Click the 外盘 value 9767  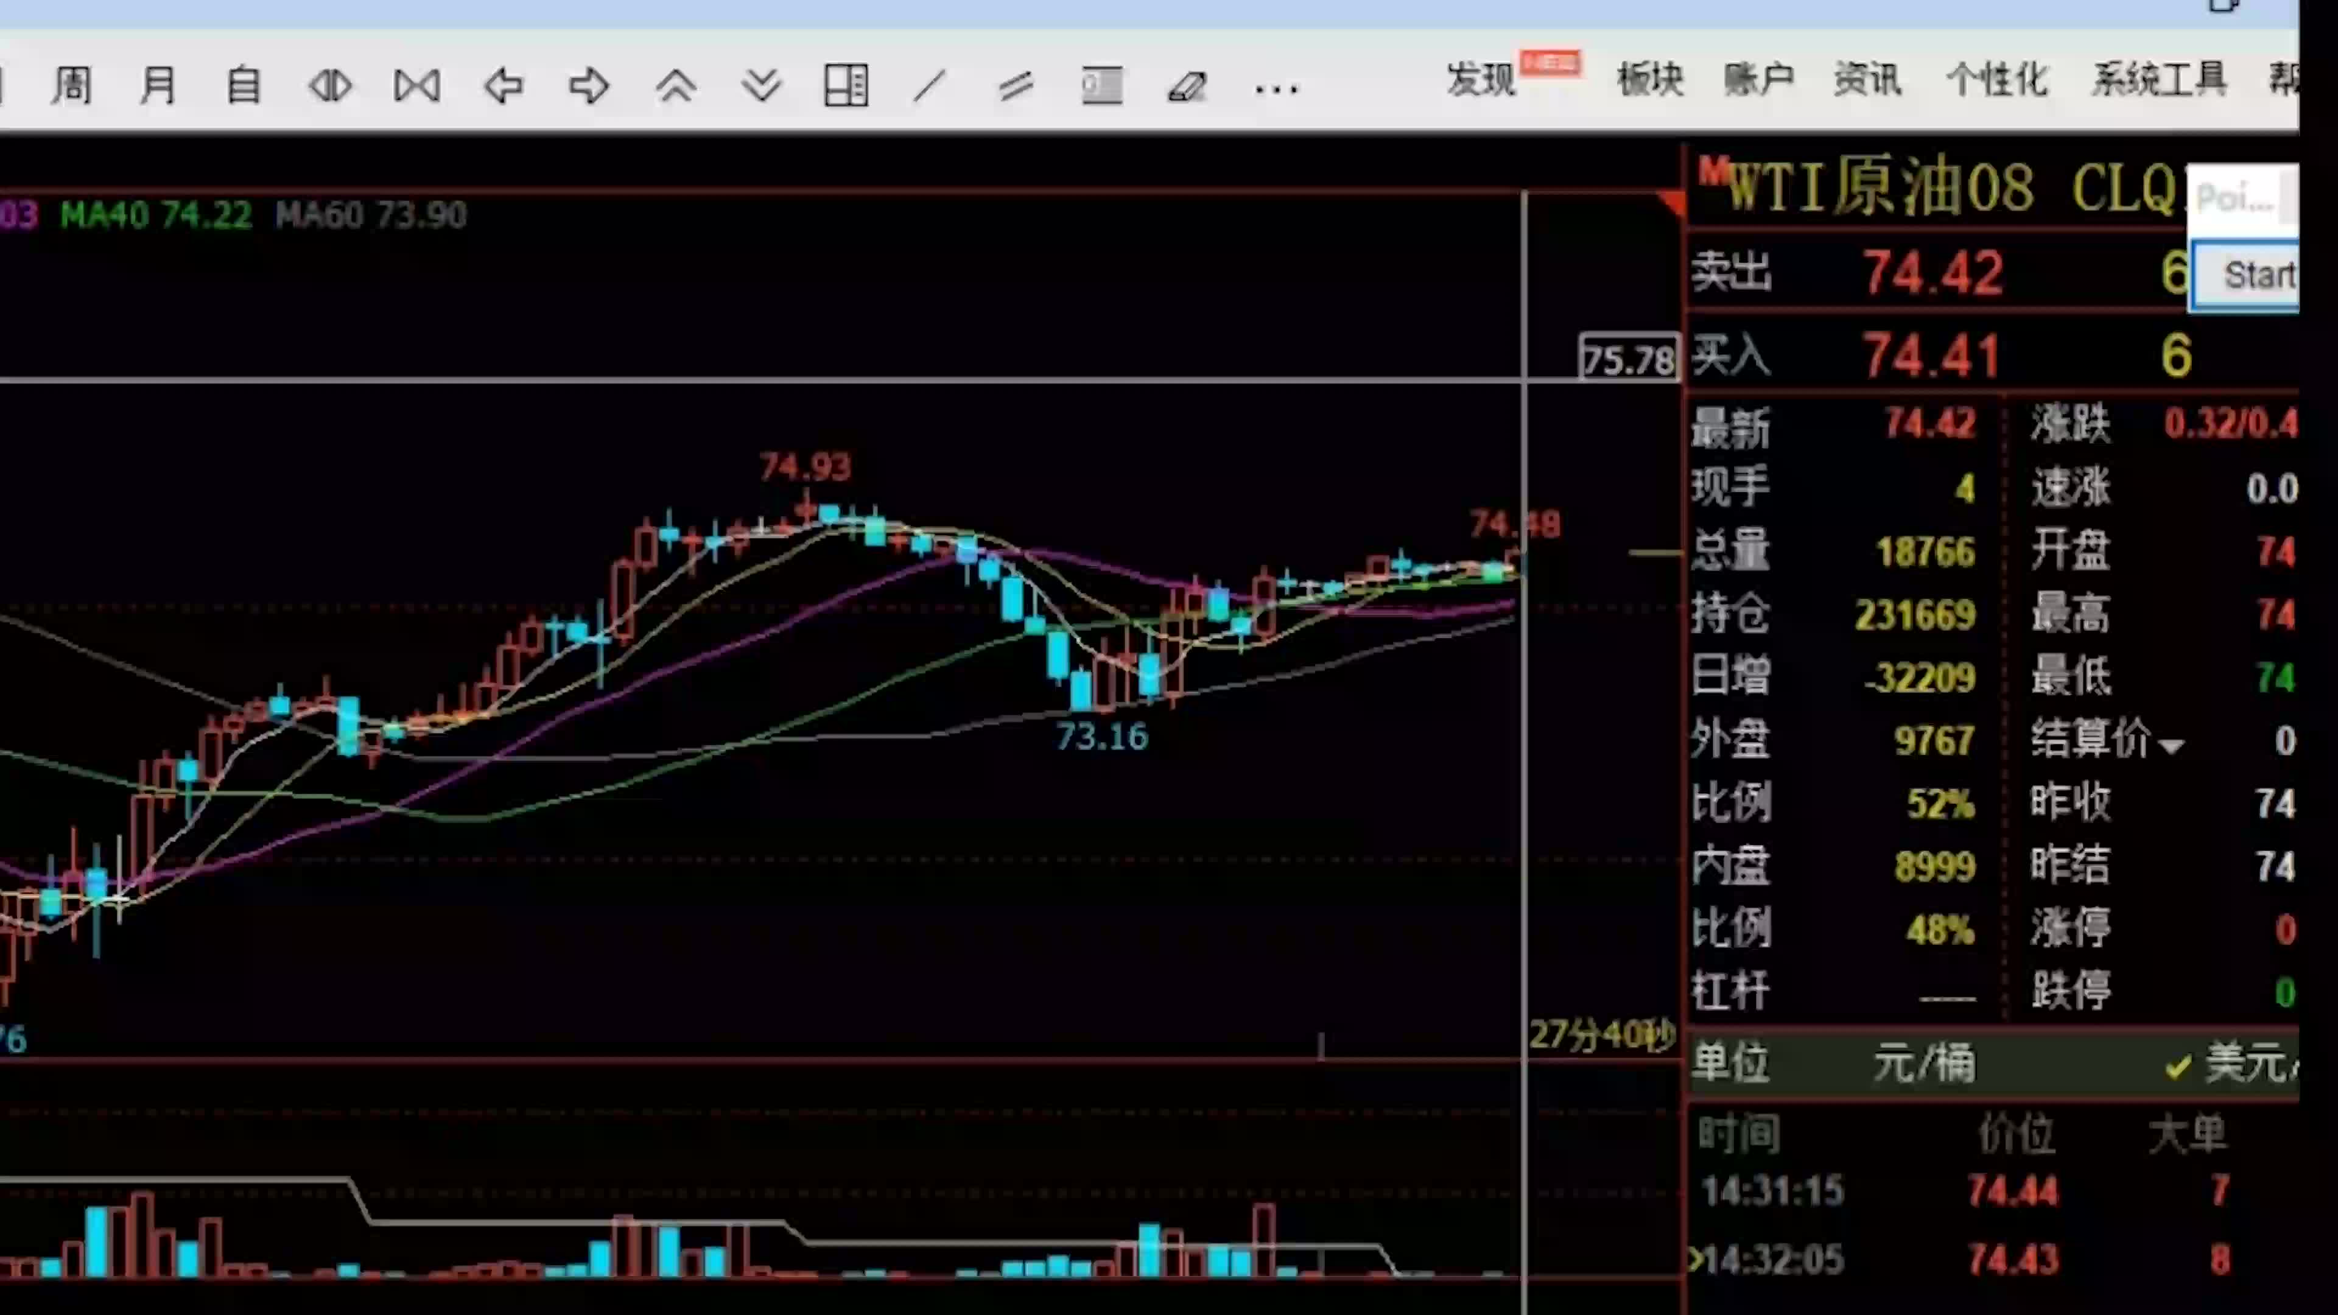(1934, 742)
